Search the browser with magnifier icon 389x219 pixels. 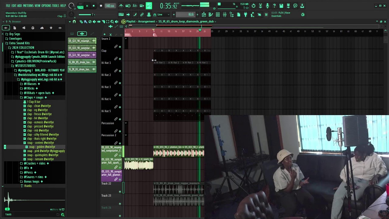tap(63, 215)
